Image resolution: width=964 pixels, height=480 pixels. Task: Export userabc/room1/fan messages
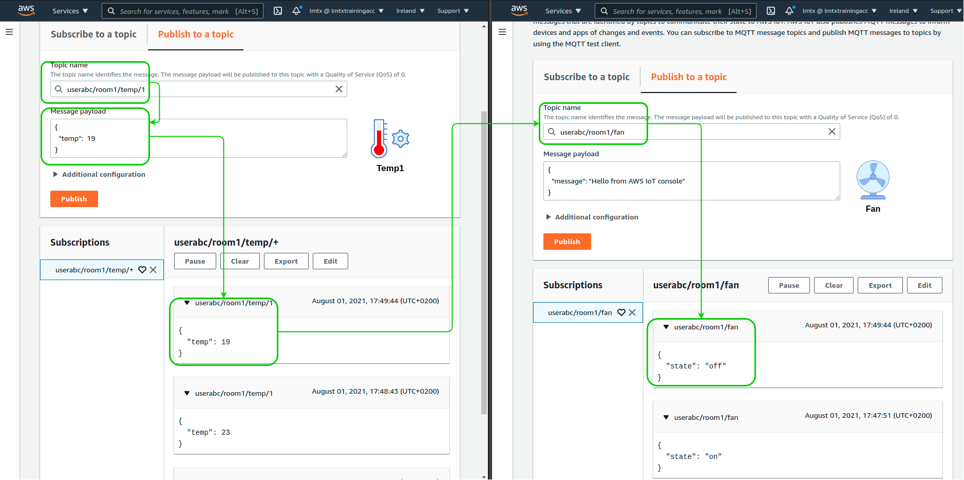(880, 285)
